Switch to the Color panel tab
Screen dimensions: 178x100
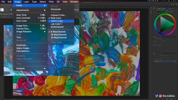pyautogui.click(x=154, y=7)
